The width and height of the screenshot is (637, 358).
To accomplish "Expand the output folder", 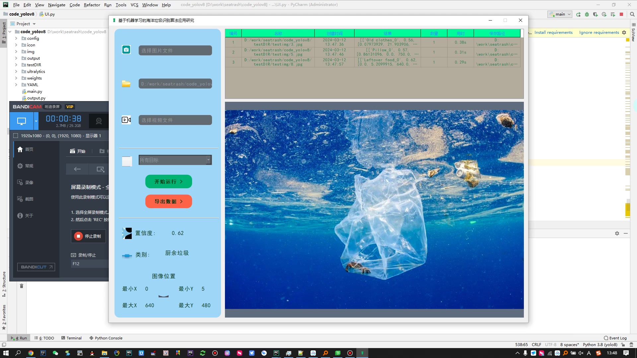I will coord(16,58).
